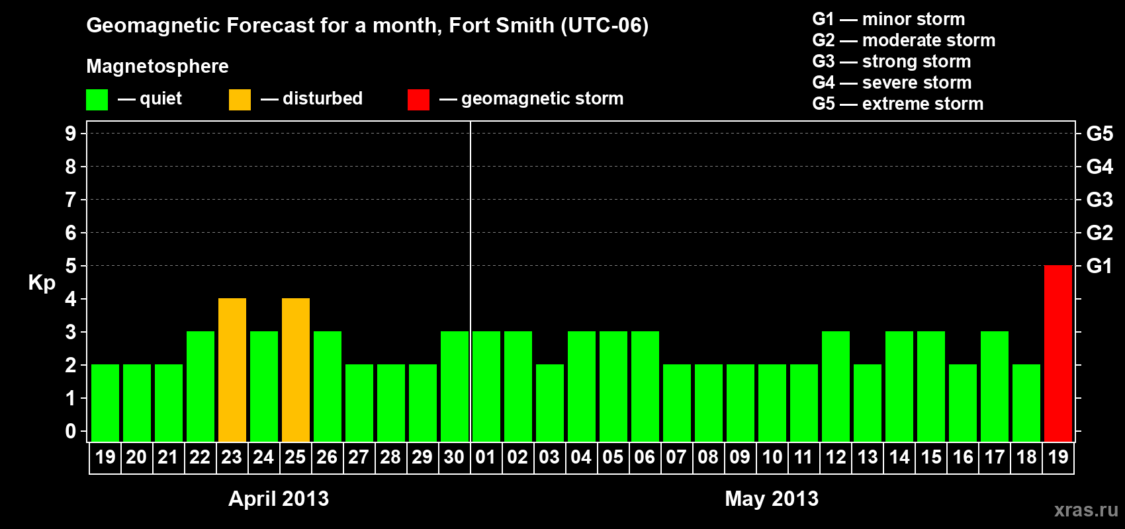Image resolution: width=1125 pixels, height=529 pixels.
Task: Click Kp axis value 9
Action: (71, 134)
